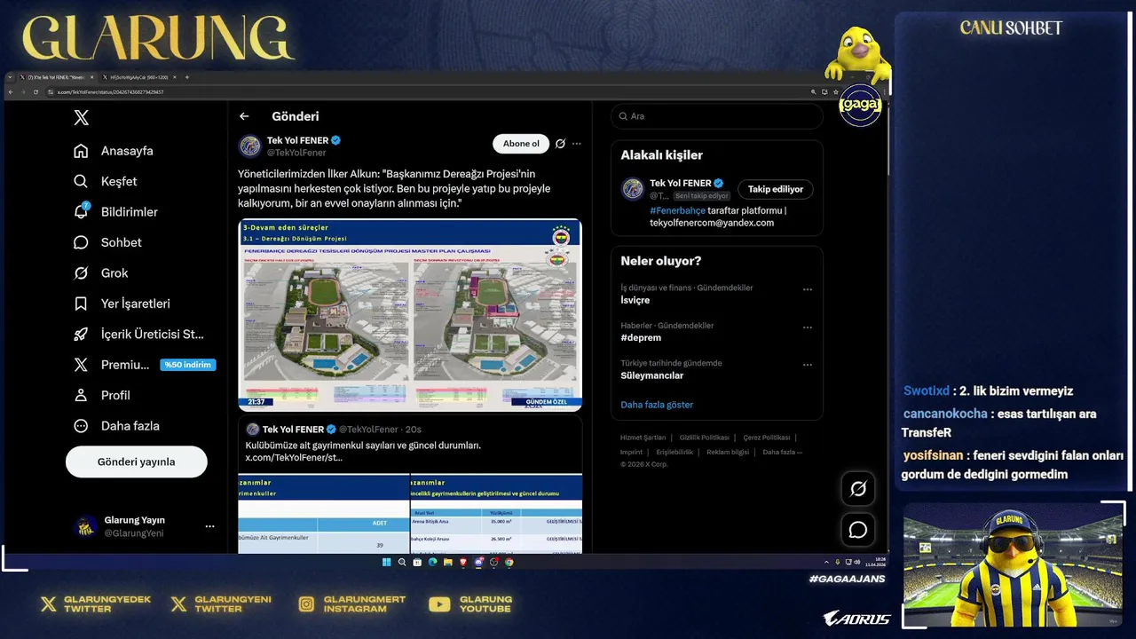Open Reklam bilgisi footer link
Image resolution: width=1136 pixels, height=639 pixels.
(728, 452)
